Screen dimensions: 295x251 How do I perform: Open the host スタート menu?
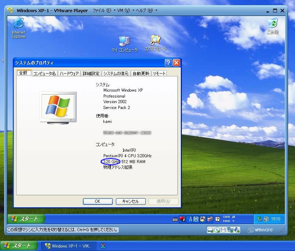click(x=19, y=246)
